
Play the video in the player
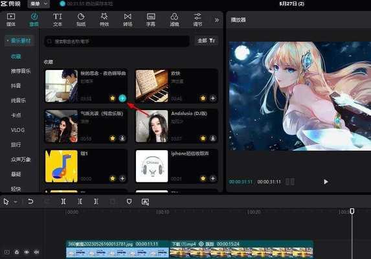point(326,182)
